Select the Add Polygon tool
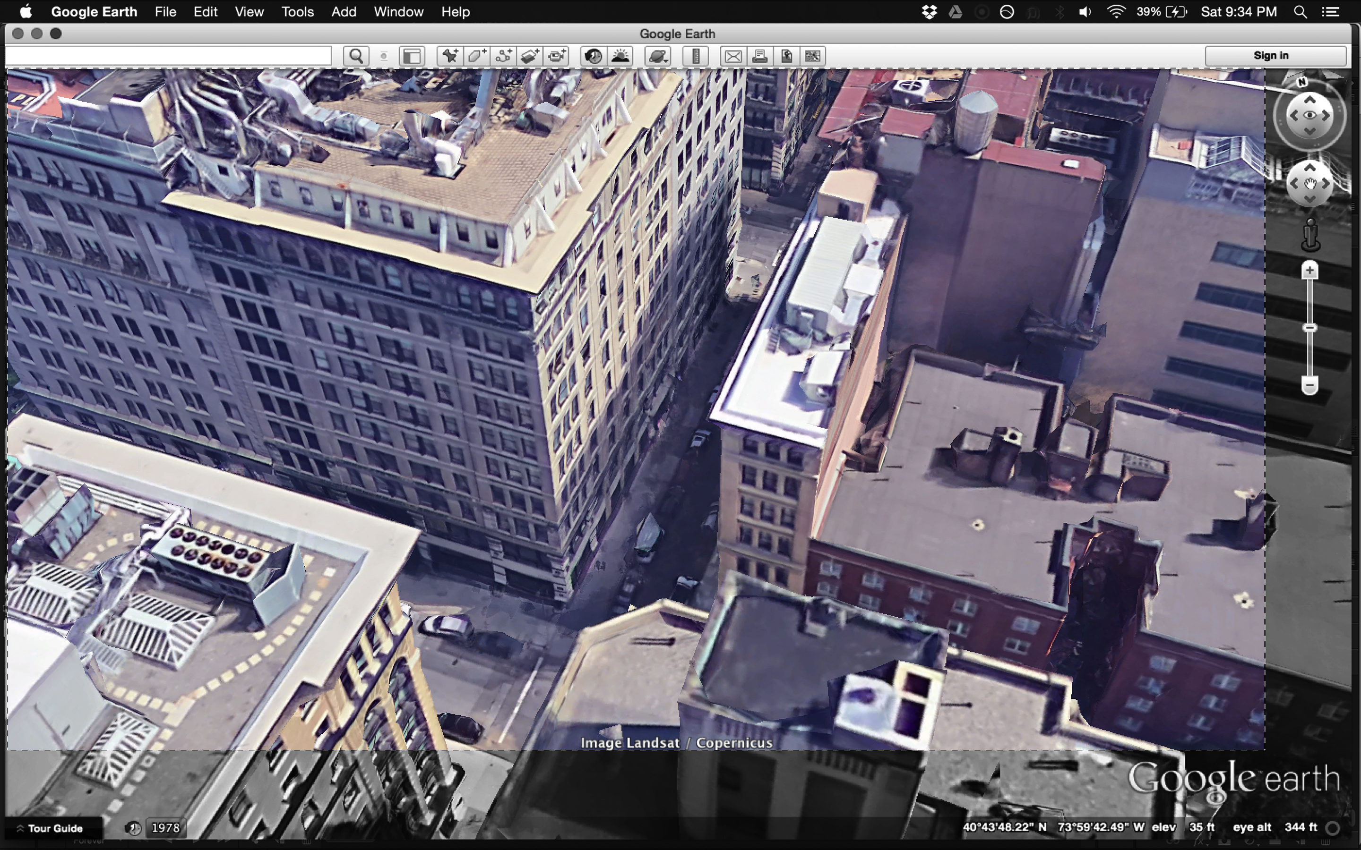Screen dimensions: 1361x850 coord(475,56)
